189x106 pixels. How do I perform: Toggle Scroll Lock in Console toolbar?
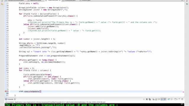(156, 99)
